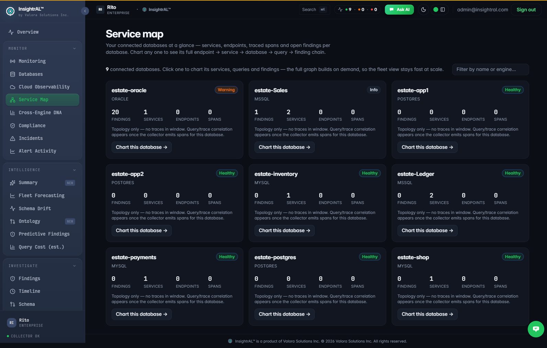
Task: Open Cloud Observability
Action: [x=43, y=87]
